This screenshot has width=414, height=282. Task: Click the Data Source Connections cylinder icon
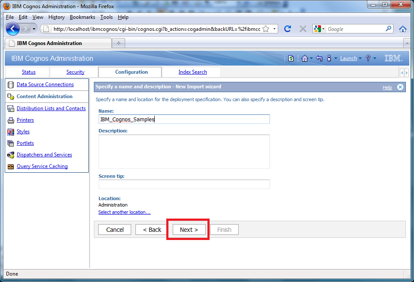(11, 84)
